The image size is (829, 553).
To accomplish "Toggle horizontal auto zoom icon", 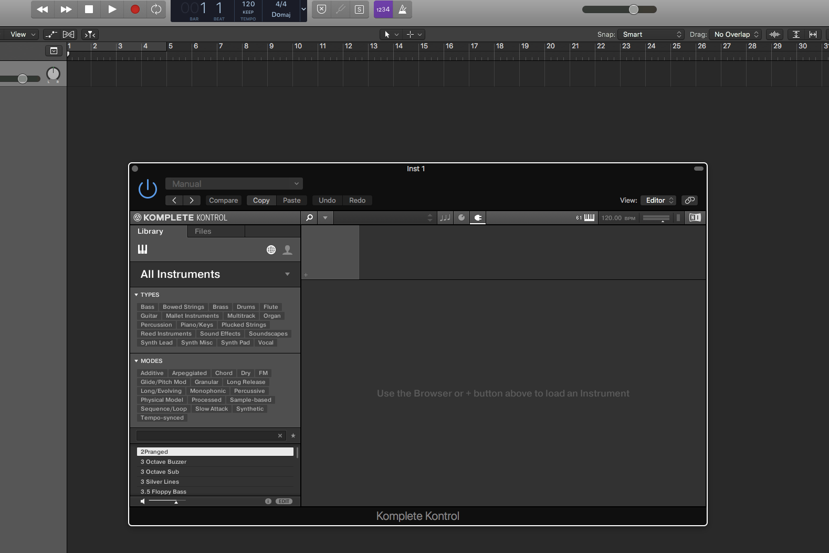I will click(813, 34).
